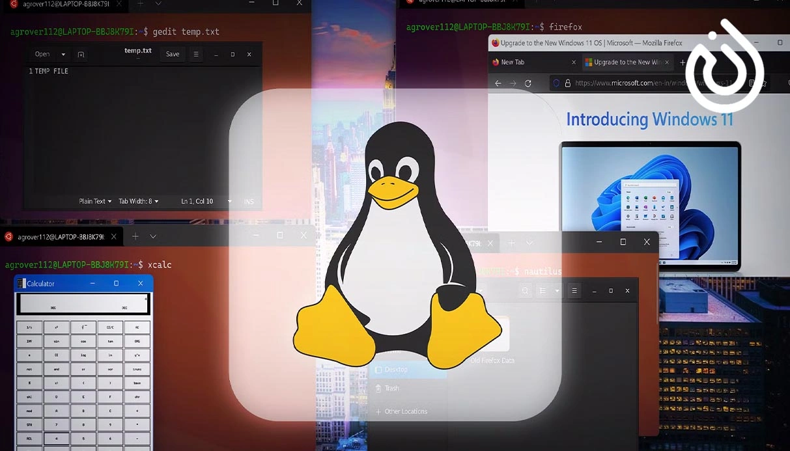
Task: Toggle the INS overwrite indicator in gedit
Action: tap(249, 201)
